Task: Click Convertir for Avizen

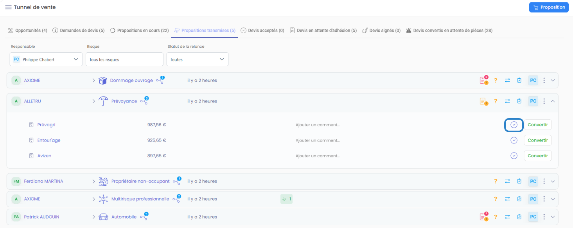Action: coord(538,156)
